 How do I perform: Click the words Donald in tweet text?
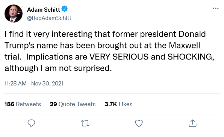[x=192, y=34]
